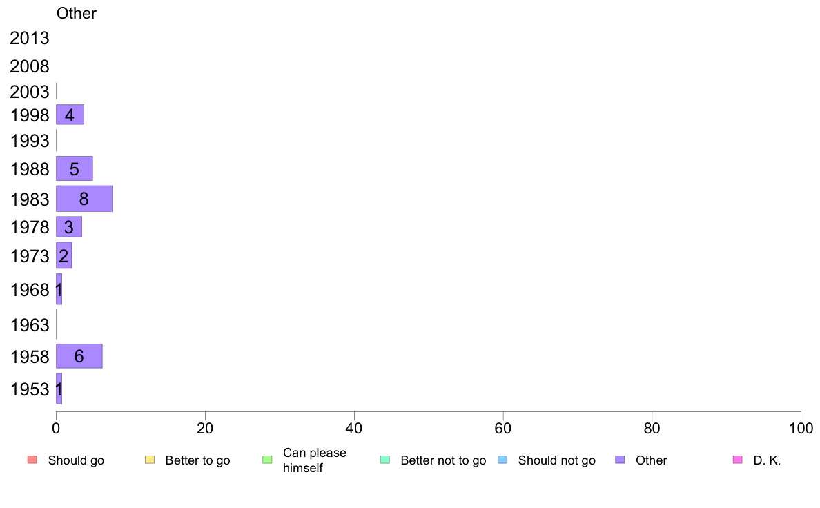Viewport: 820px width, 508px height.
Task: Select the 1973 bar labeled 2
Action: 64,255
